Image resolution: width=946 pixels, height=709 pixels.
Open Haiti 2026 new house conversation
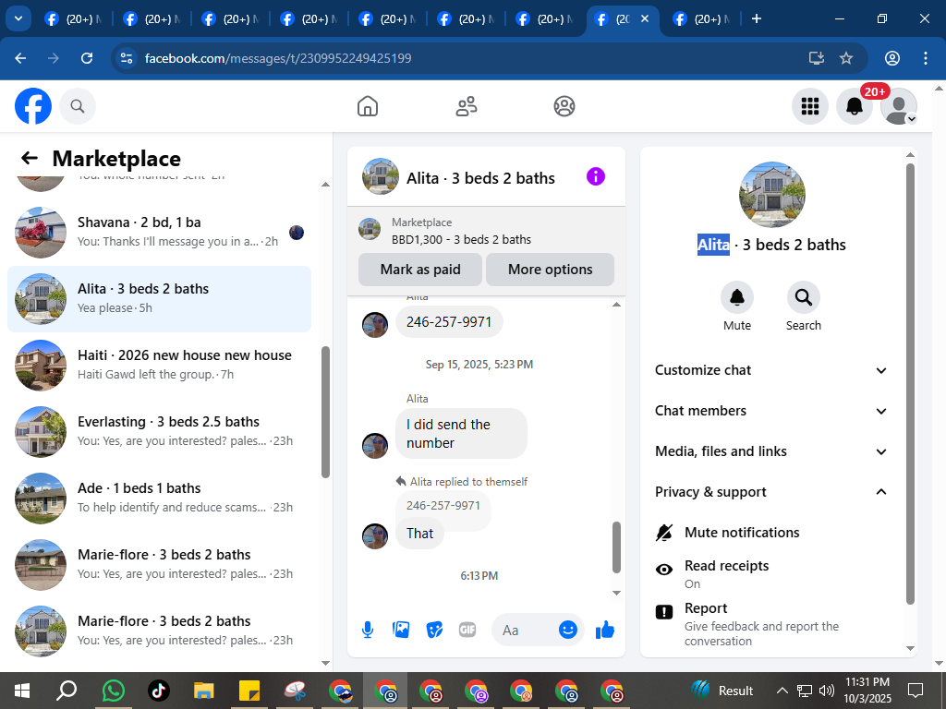159,366
